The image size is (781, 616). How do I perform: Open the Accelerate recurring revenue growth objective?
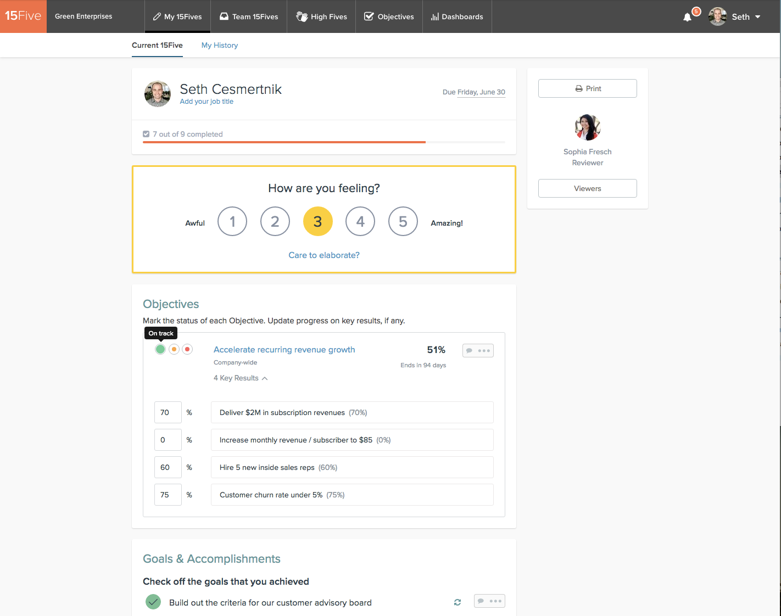tap(284, 350)
